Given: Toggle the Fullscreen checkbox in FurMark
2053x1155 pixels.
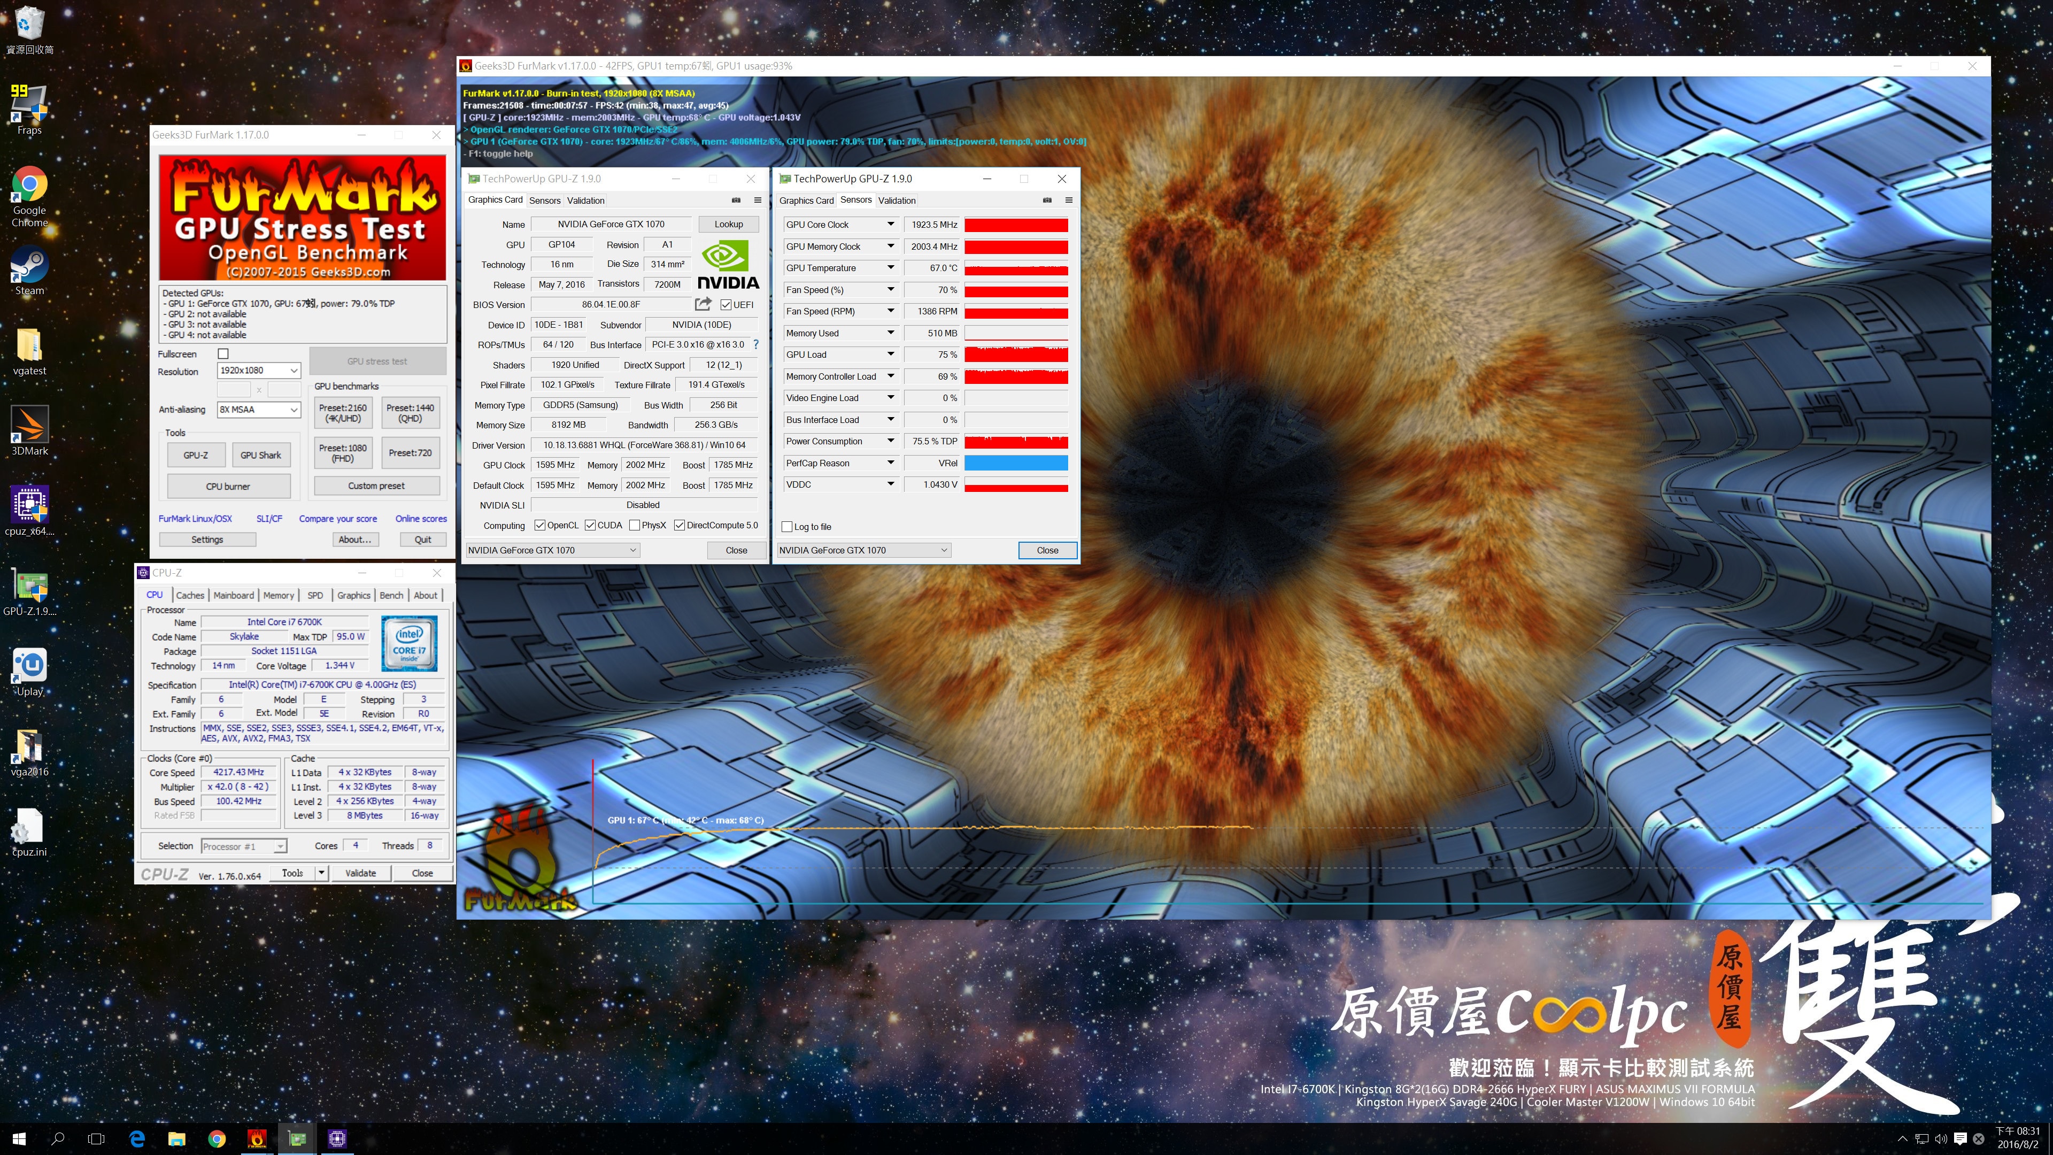Looking at the screenshot, I should pyautogui.click(x=223, y=353).
